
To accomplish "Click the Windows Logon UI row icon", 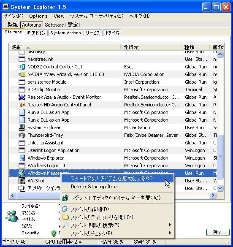I will pos(22,166).
